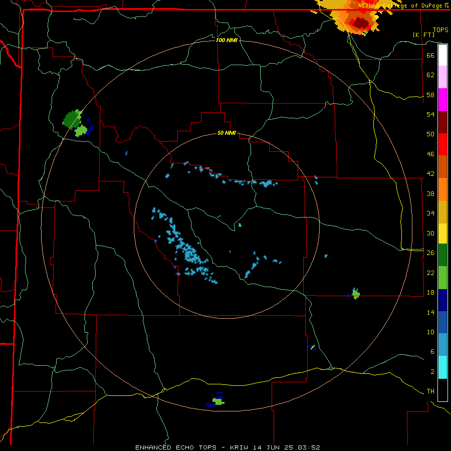The height and width of the screenshot is (451, 451).
Task: Click the "38" legend value
Action: (x=430, y=193)
